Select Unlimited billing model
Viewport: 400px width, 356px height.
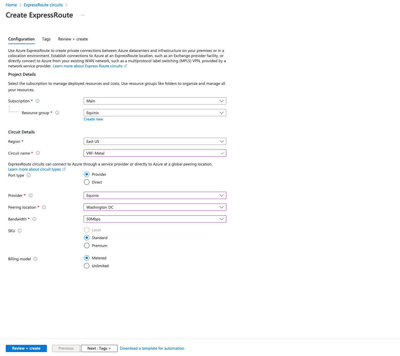pos(87,266)
